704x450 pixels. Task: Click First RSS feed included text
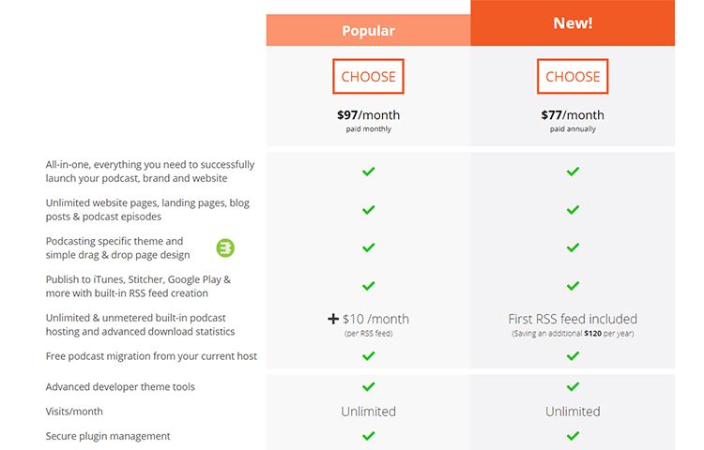pyautogui.click(x=573, y=319)
